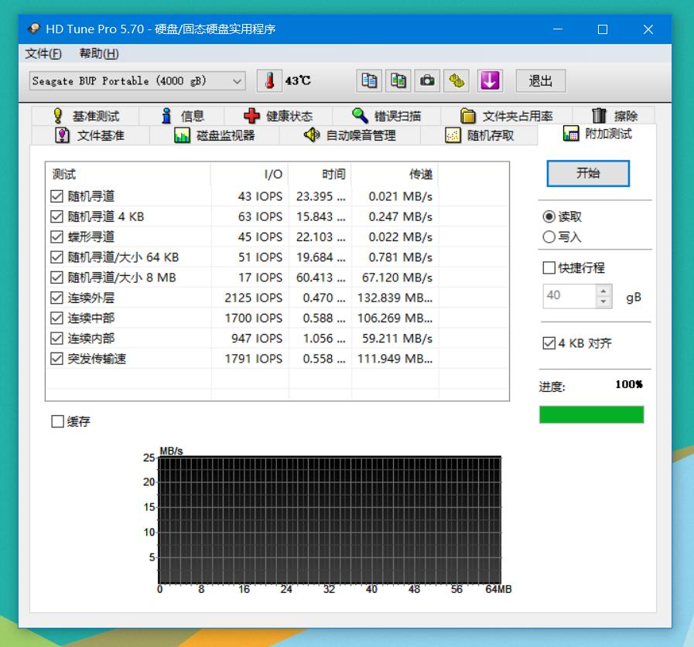
Task: Uncheck the 连续内部 checkbox
Action: tap(56, 339)
